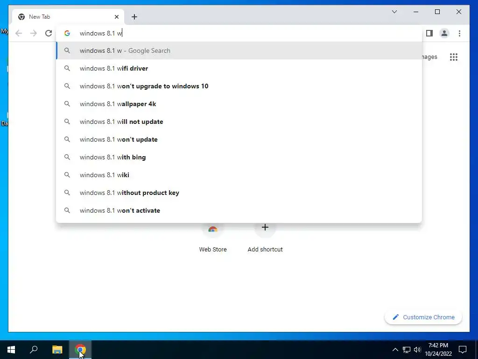Viewport: 478px width, 359px height.
Task: Select 'windows 8.1 won't update' suggestion
Action: point(239,139)
